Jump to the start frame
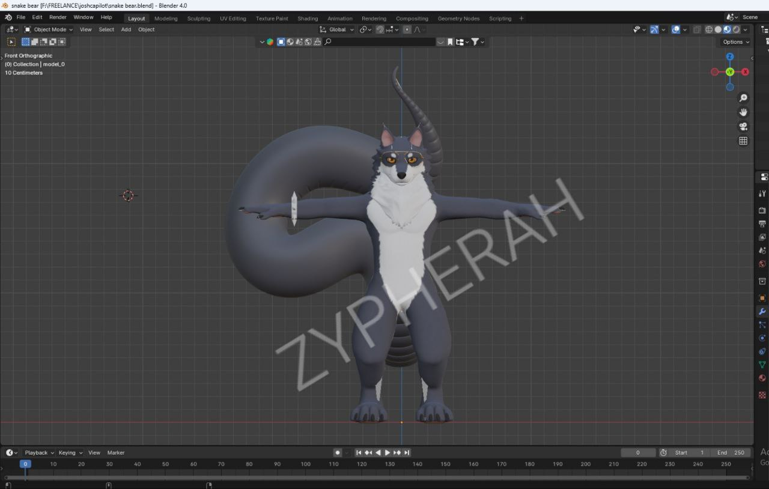The width and height of the screenshot is (769, 489). point(359,453)
